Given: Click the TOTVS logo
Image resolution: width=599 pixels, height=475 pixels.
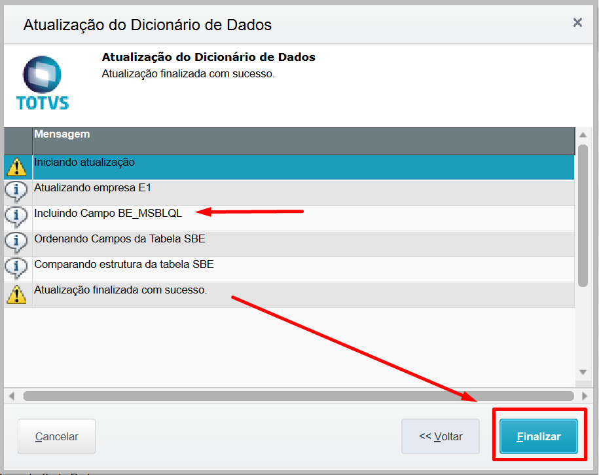Looking at the screenshot, I should click(x=43, y=83).
